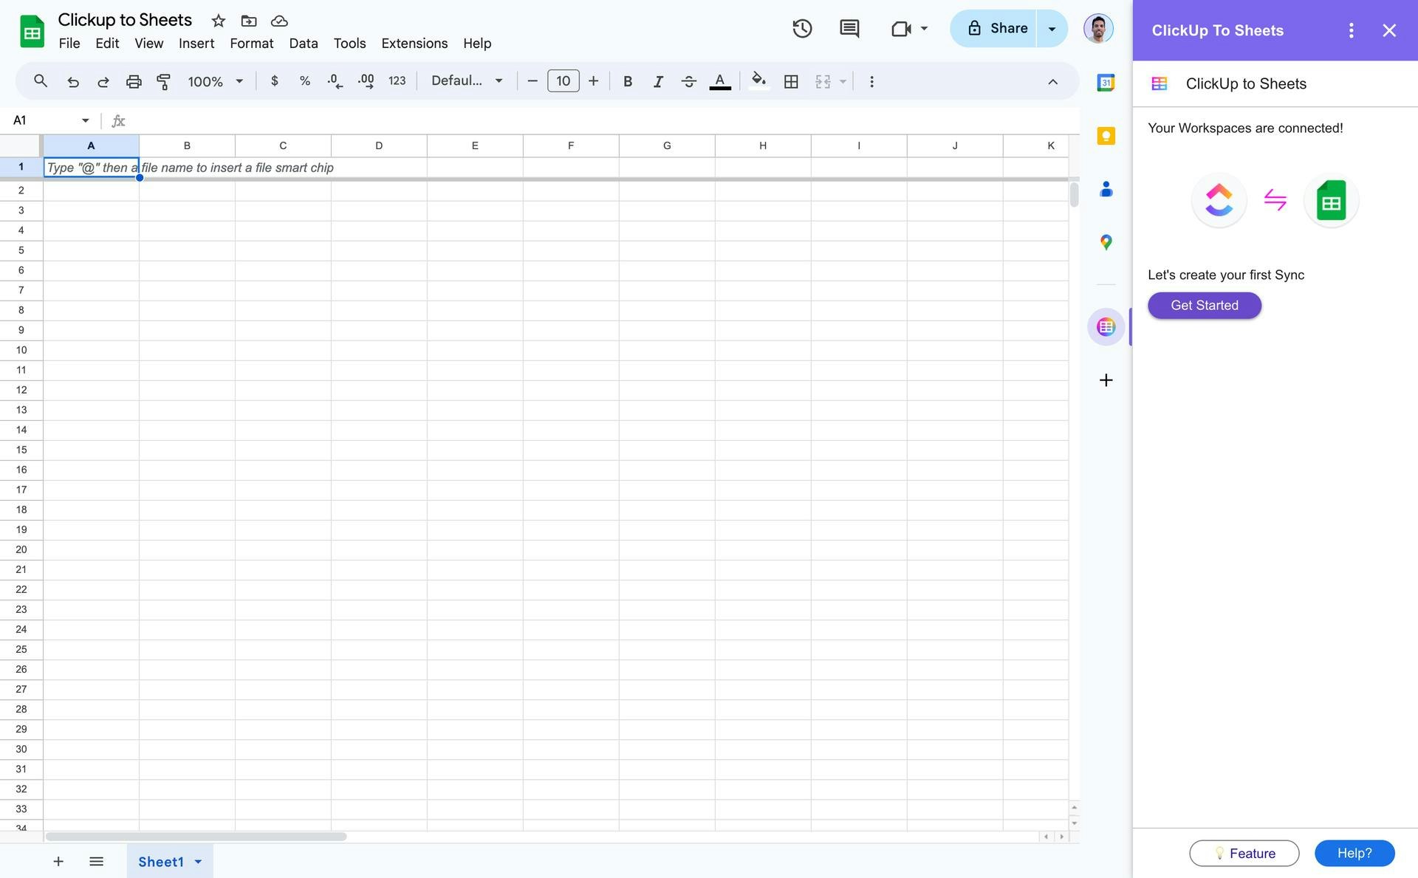The height and width of the screenshot is (878, 1418).
Task: Select ClickUp to Sheets add-on sidebar icon
Action: point(1106,326)
